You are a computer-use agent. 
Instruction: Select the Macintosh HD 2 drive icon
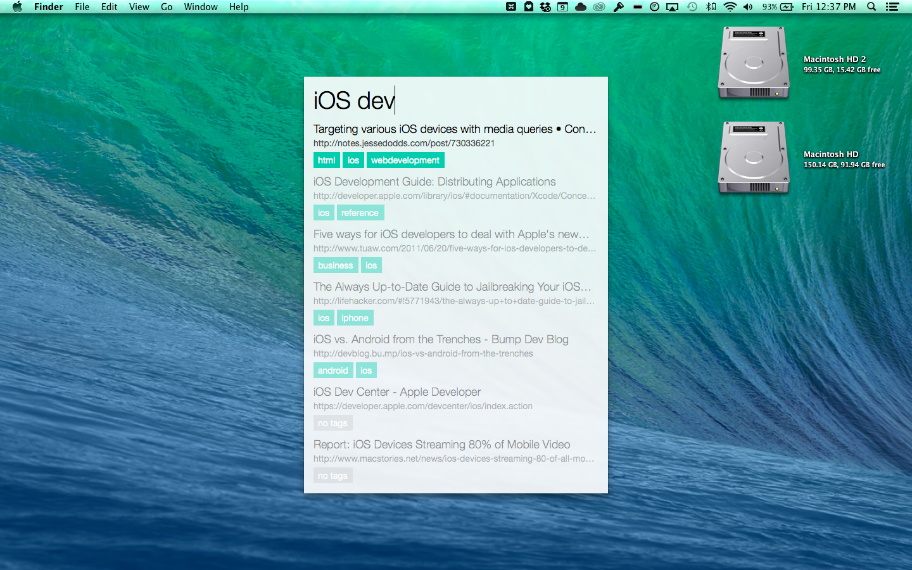click(x=754, y=63)
